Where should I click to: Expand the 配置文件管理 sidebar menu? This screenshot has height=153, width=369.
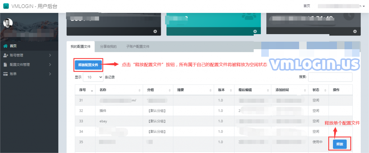tap(29, 65)
